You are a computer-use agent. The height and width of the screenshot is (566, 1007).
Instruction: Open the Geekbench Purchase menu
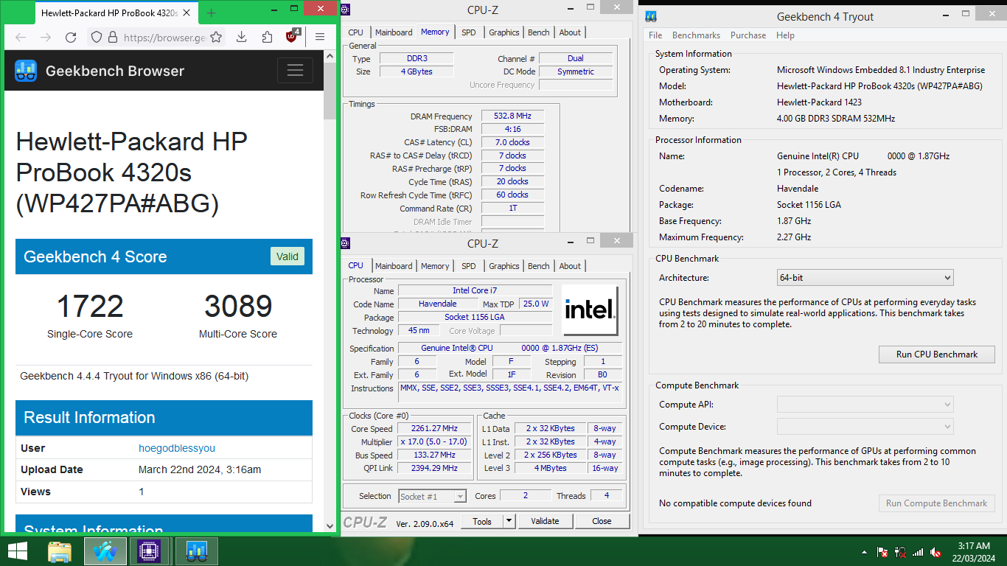pos(748,35)
